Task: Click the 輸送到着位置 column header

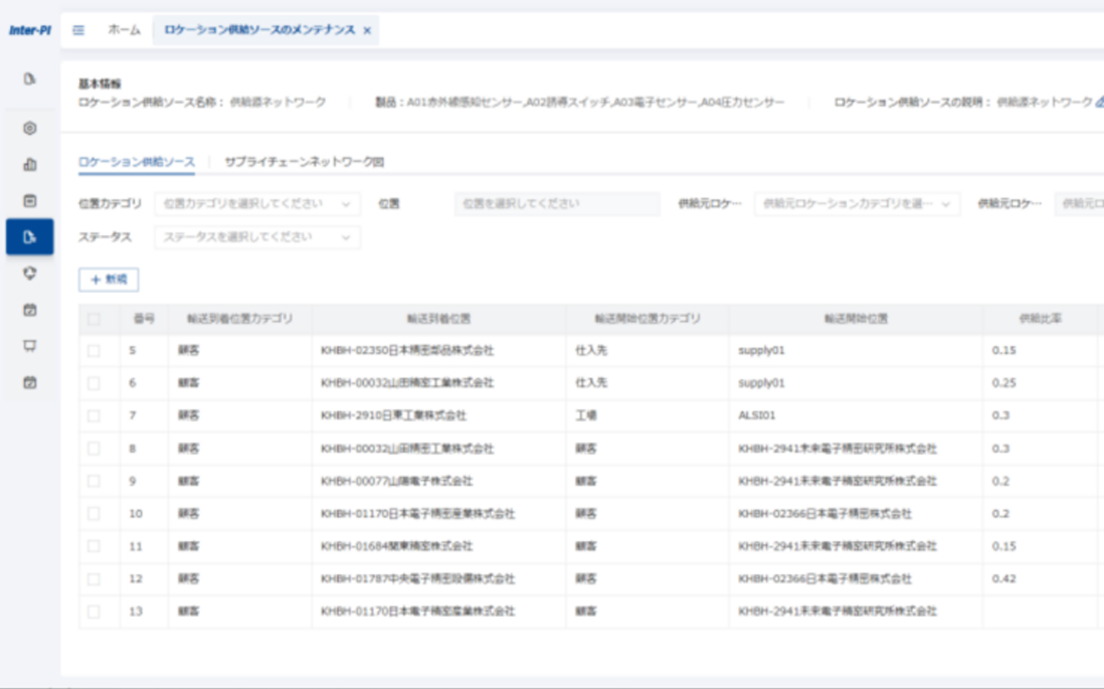Action: pos(439,318)
